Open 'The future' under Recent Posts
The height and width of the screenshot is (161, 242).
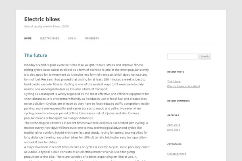[174, 81]
